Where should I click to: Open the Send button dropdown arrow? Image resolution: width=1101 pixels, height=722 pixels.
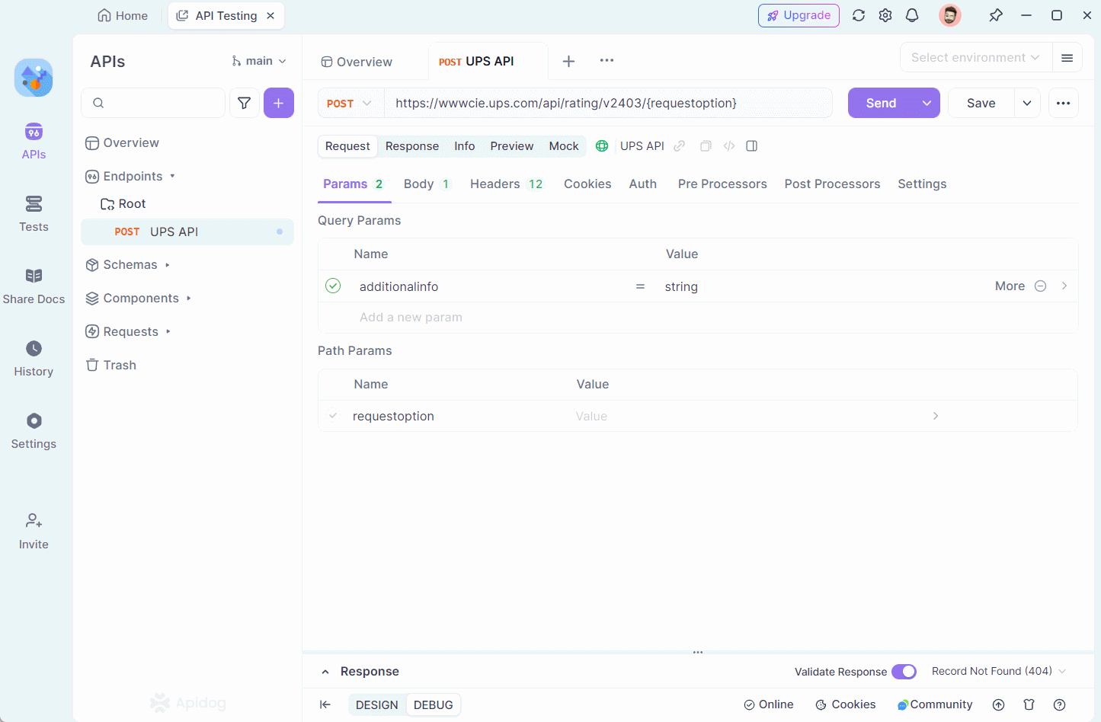click(927, 103)
